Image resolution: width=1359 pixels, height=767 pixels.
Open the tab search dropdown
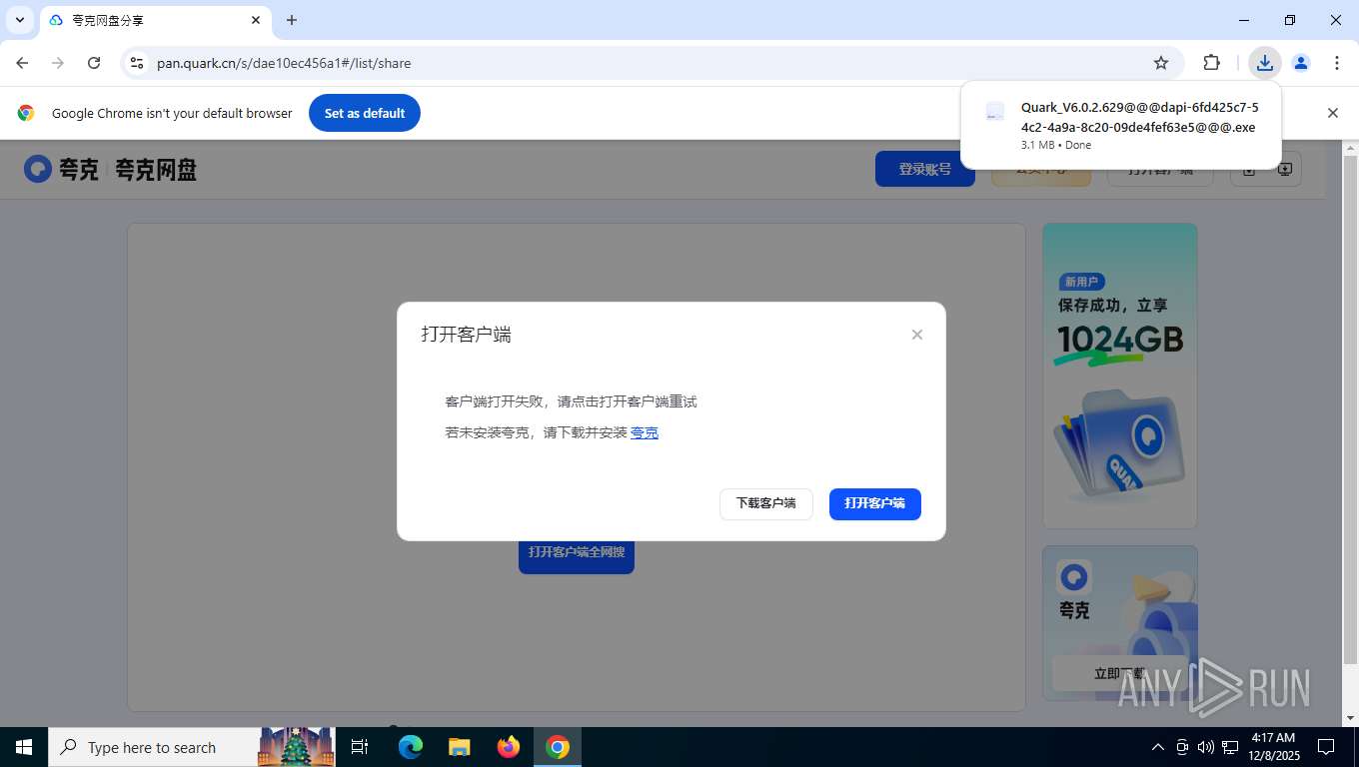click(x=20, y=20)
